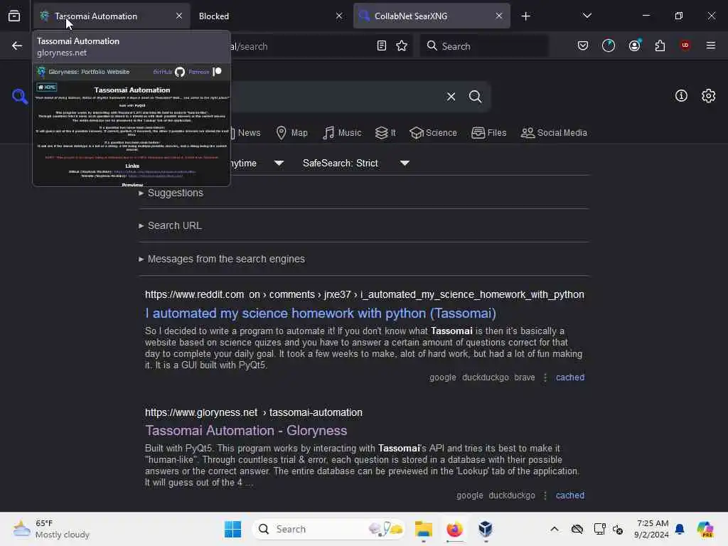Open 'I automated my science homework' result
Image resolution: width=728 pixels, height=546 pixels.
(321, 314)
